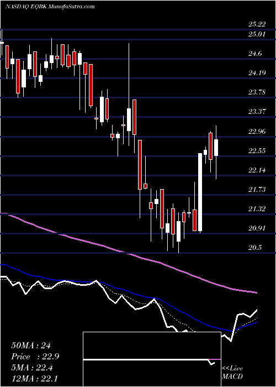The image size is (276, 387).
Task: Click the 50MA : 24 readout
Action: click(x=31, y=346)
